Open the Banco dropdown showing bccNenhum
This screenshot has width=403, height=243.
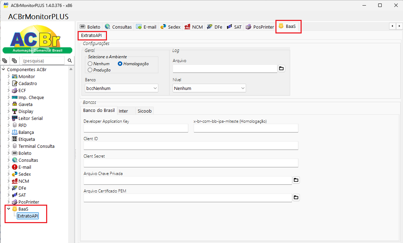pos(121,88)
